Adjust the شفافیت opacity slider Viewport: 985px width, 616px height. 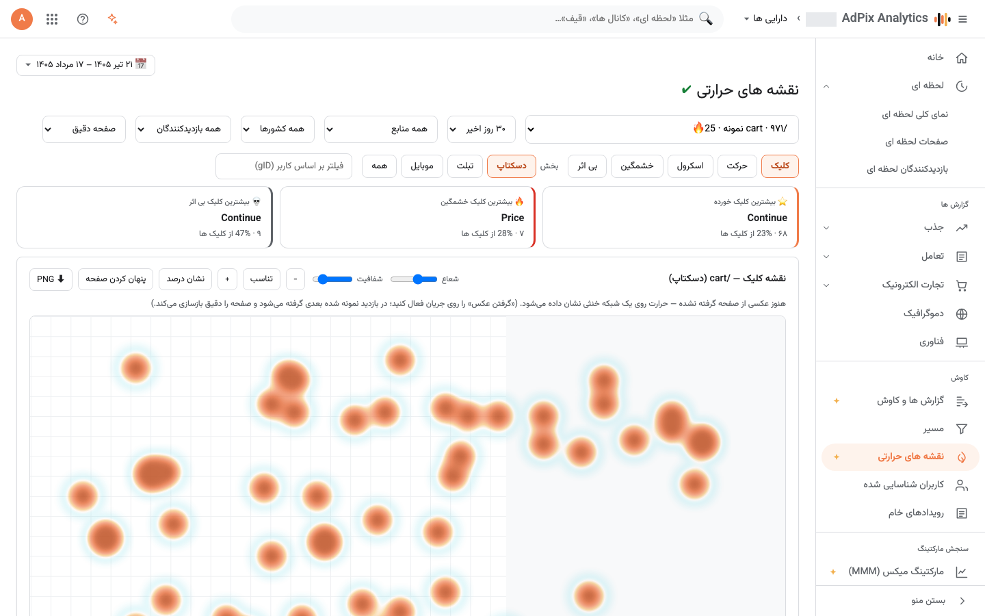tap(332, 279)
